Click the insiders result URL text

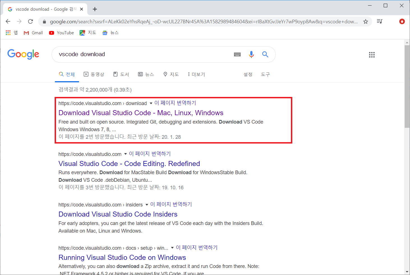coord(101,205)
